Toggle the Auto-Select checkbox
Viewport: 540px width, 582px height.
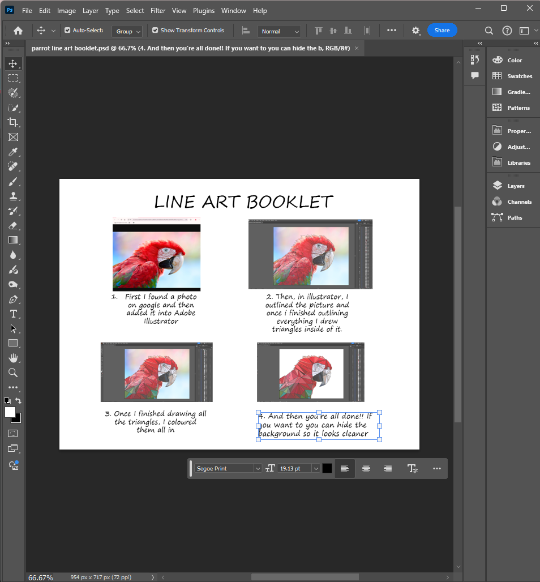click(x=68, y=31)
